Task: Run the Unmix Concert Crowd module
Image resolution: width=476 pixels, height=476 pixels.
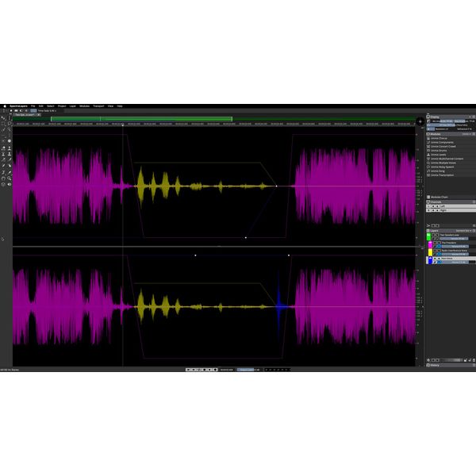Action: (x=443, y=146)
